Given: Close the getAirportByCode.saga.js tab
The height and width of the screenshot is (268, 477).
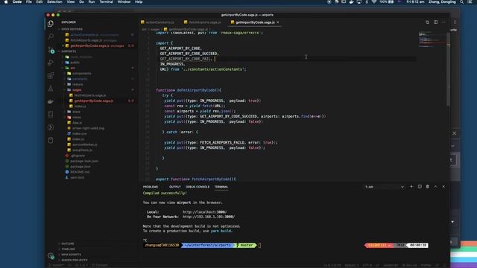Looking at the screenshot, I should [x=278, y=22].
